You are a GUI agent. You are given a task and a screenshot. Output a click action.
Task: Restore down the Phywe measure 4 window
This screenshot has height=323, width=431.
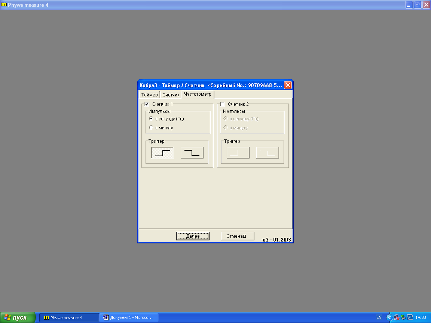click(418, 4)
